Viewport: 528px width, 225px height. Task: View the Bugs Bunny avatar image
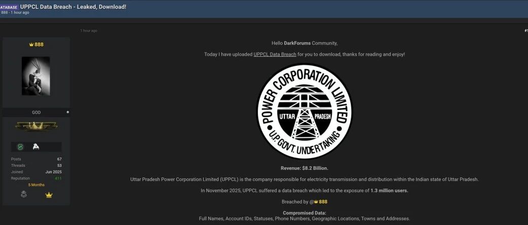coord(35,76)
